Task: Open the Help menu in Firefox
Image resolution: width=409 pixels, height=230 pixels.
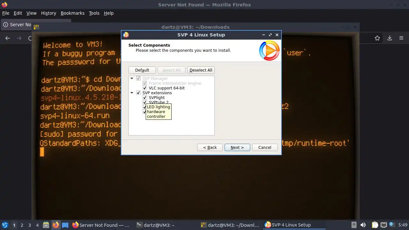Action: [109, 13]
